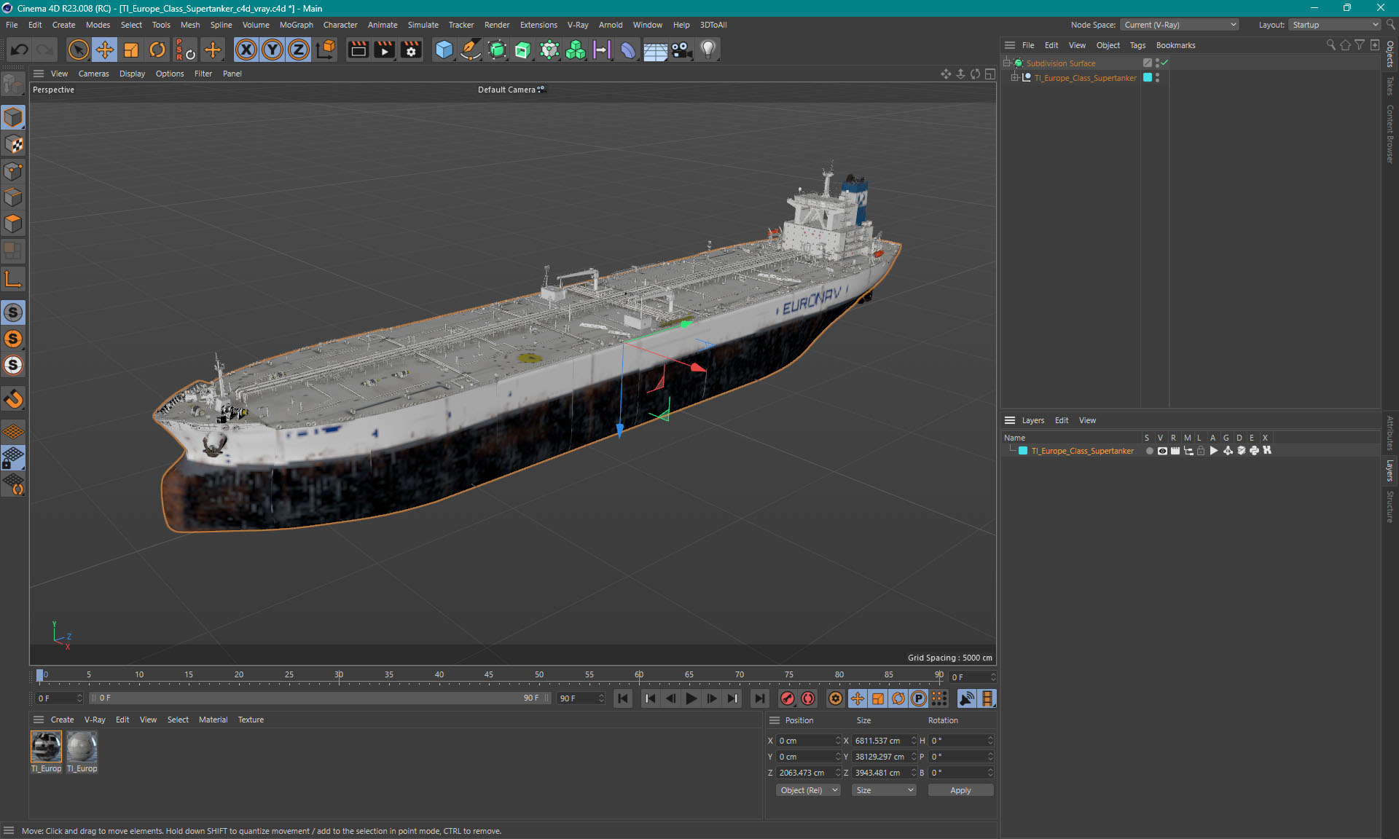Click frame 45 on the timeline ruler
The width and height of the screenshot is (1399, 839).
tap(489, 675)
